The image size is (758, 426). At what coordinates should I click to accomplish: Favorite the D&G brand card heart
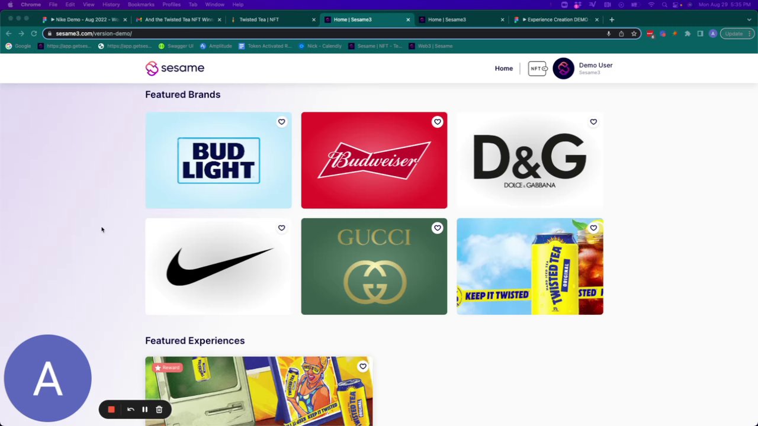[x=593, y=122]
